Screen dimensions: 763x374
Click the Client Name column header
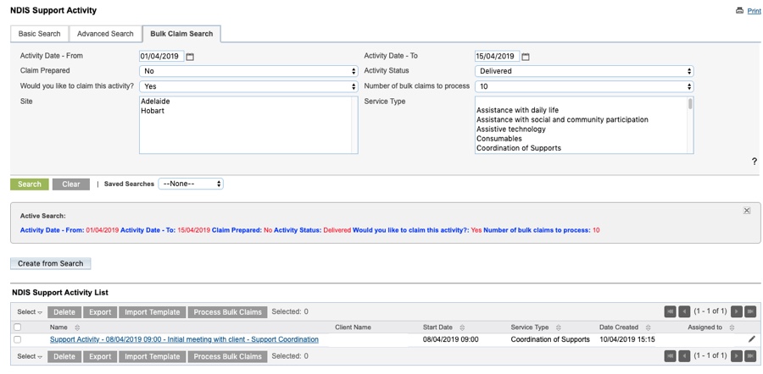[353, 327]
